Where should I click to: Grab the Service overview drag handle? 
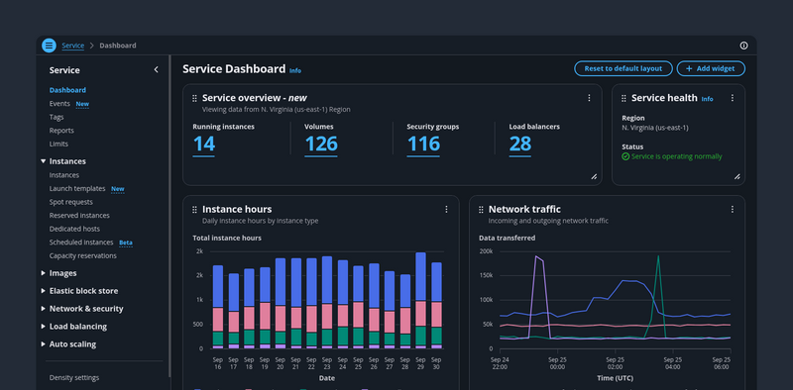194,99
